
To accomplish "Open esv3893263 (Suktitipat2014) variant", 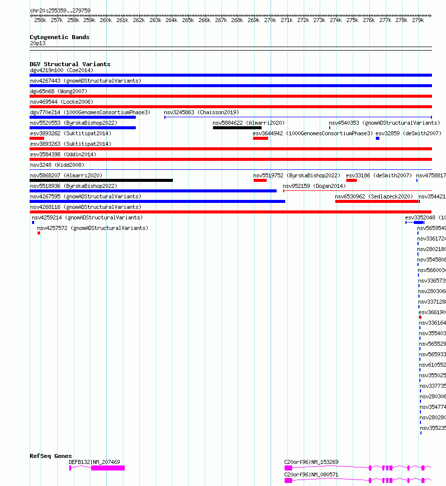I will coord(70,144).
